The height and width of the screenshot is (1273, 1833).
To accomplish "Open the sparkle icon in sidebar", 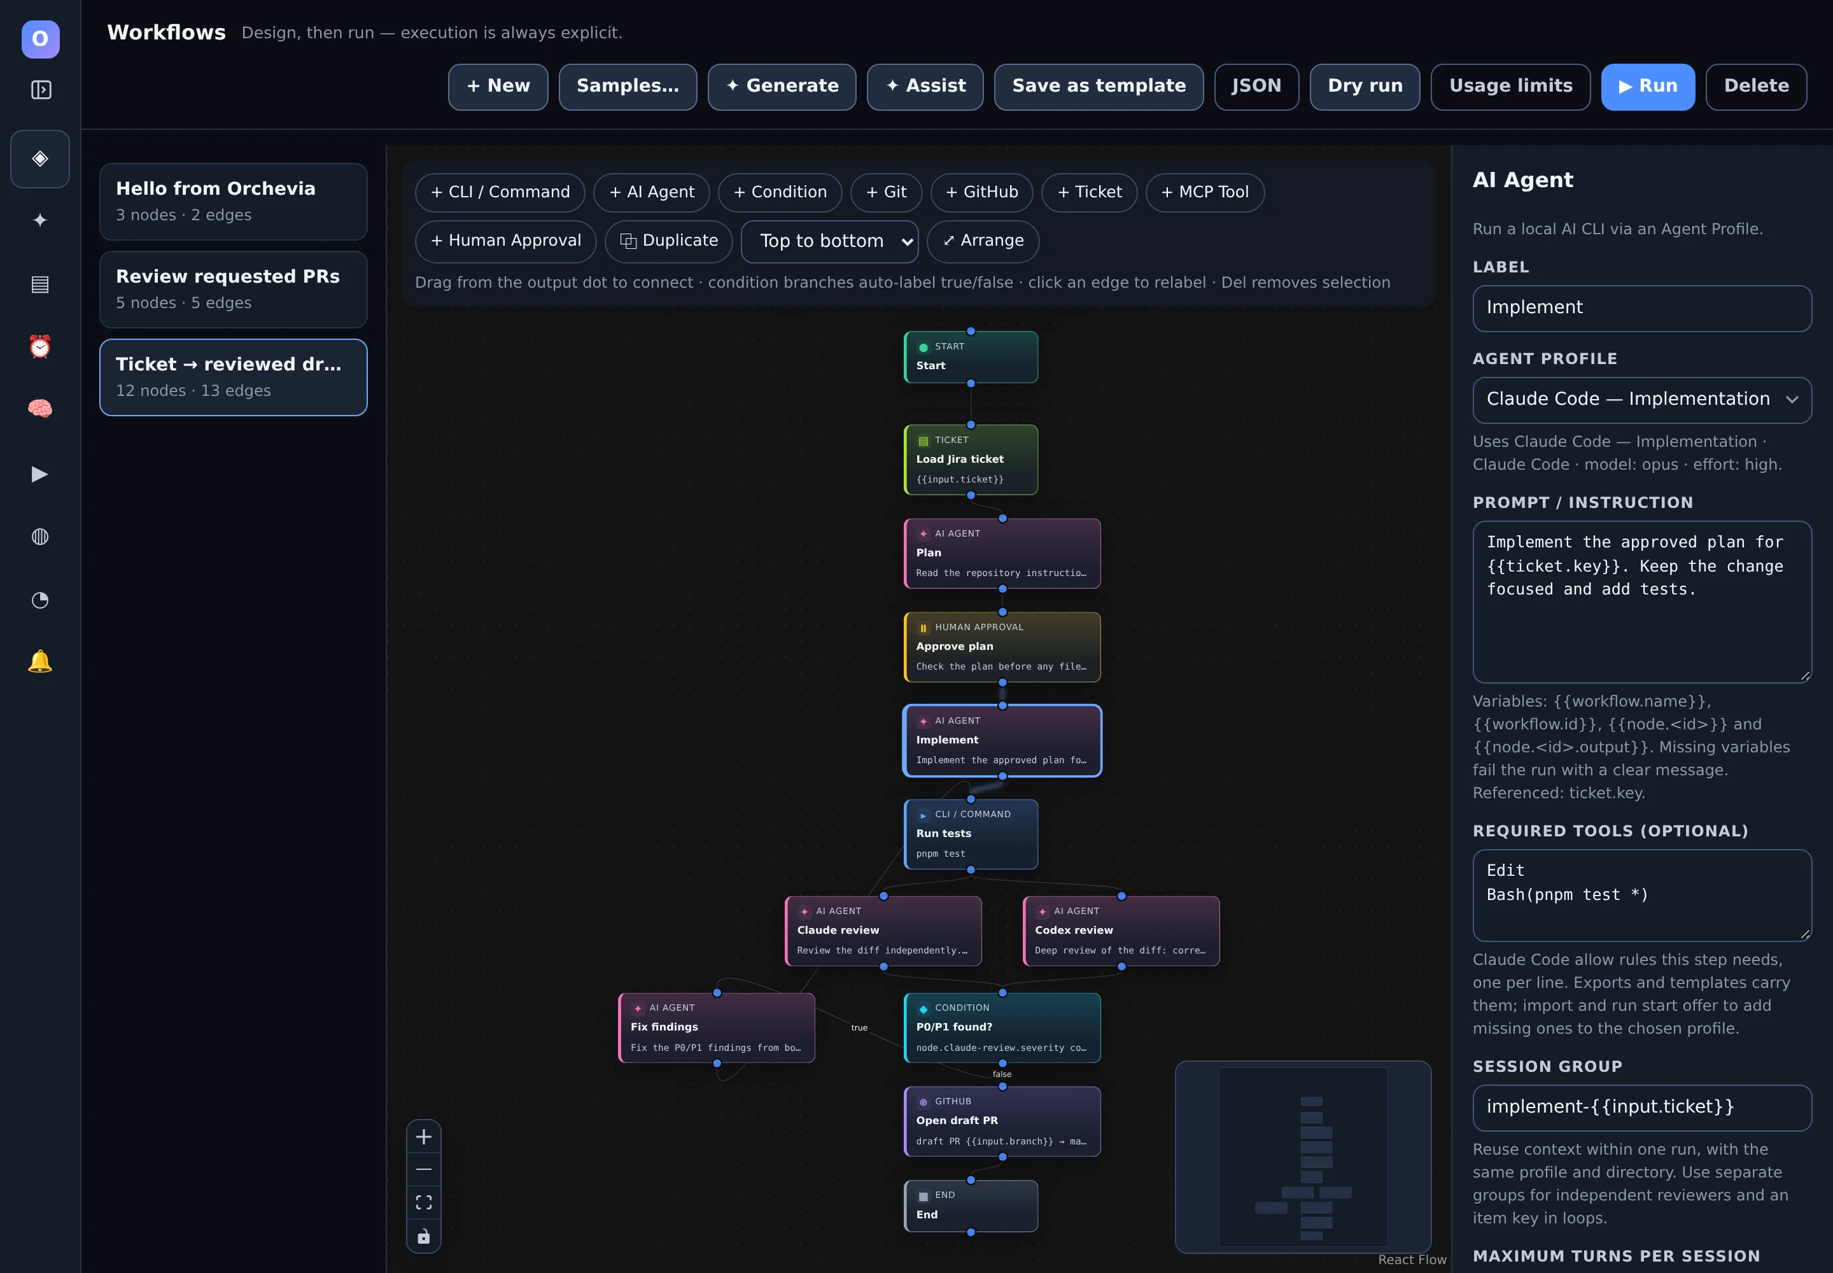I will click(x=40, y=220).
